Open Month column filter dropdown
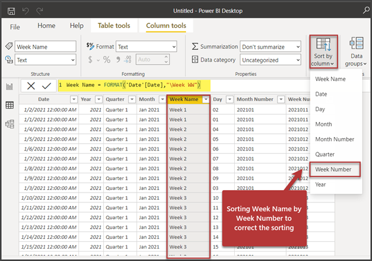 coord(163,99)
